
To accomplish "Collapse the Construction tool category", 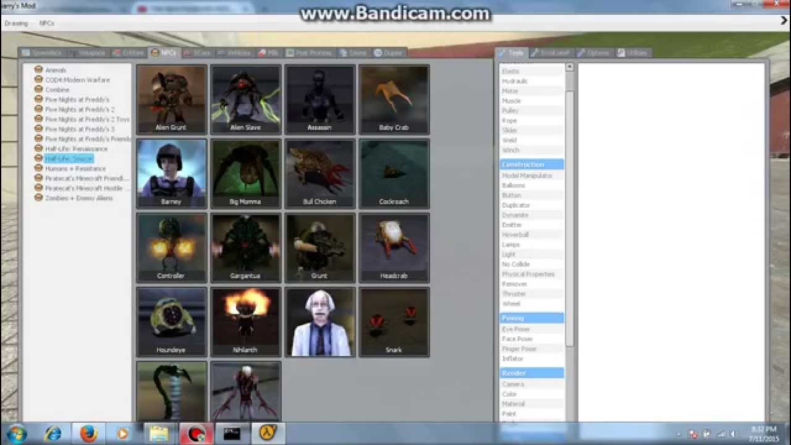I will (x=531, y=164).
